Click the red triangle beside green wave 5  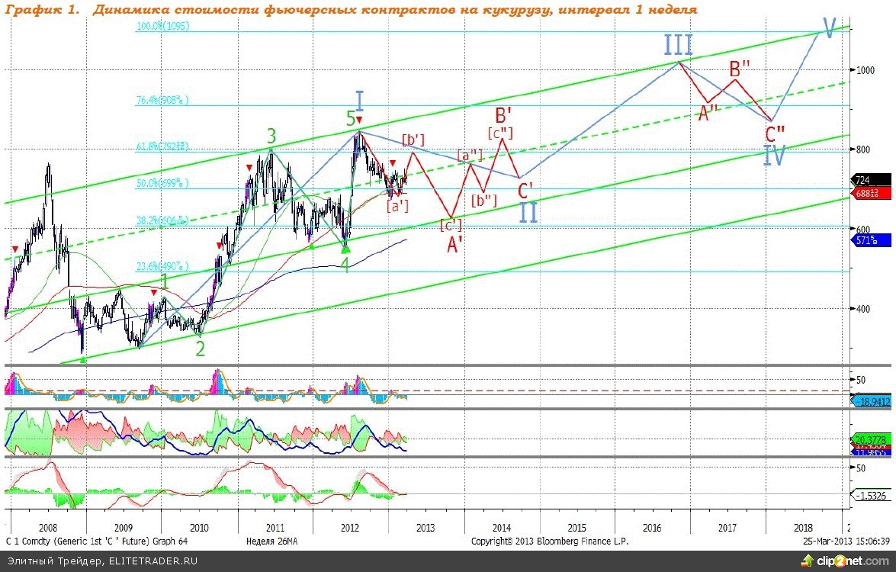click(358, 120)
